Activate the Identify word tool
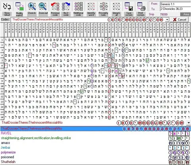The height and width of the screenshot is (165, 191). tap(91, 6)
